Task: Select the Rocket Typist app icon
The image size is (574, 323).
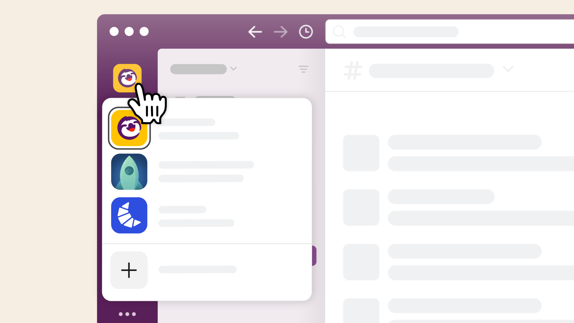Action: (129, 172)
